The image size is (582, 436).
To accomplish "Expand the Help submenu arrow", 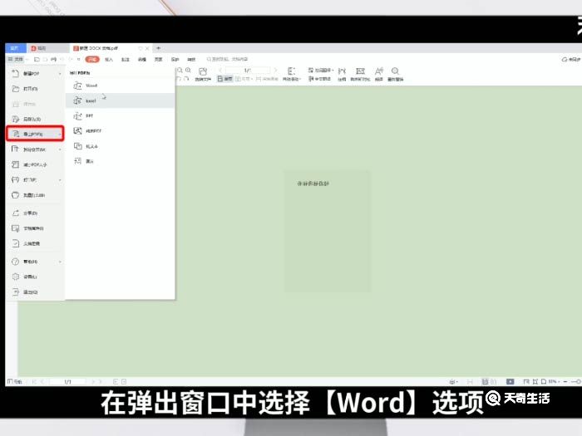I will (x=60, y=262).
